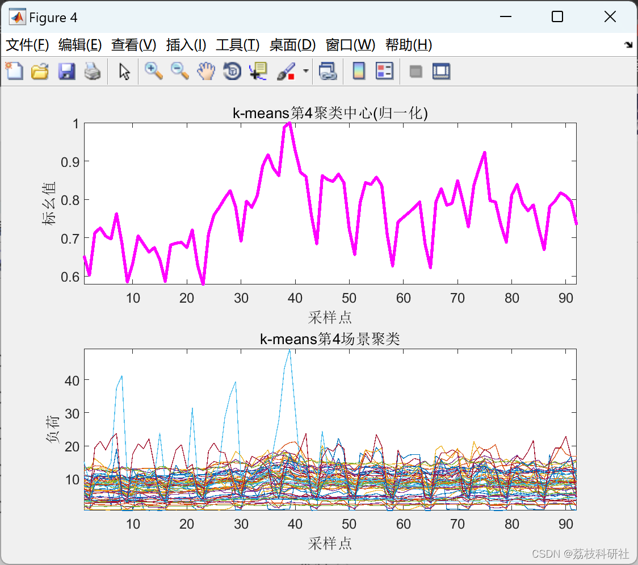
Task: Click the New Figure icon
Action: point(14,71)
